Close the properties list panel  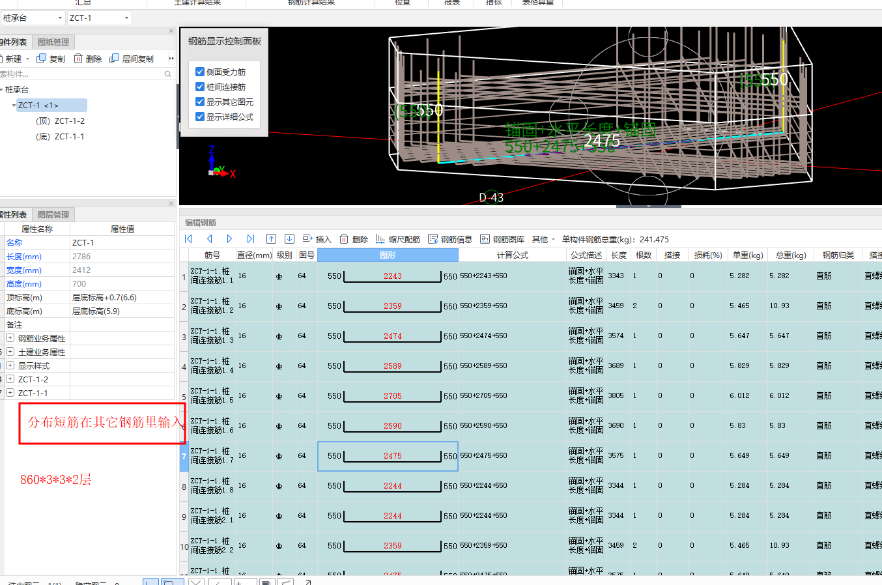tap(171, 203)
